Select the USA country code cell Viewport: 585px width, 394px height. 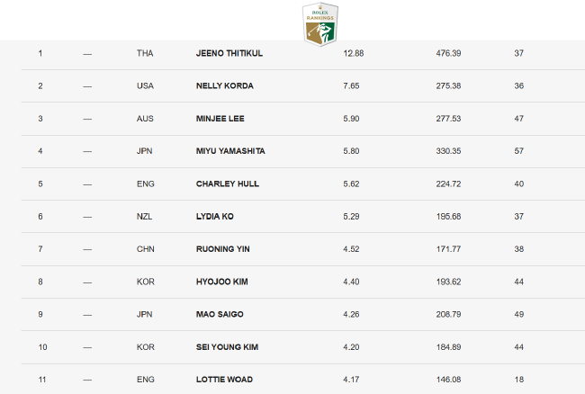coord(145,85)
